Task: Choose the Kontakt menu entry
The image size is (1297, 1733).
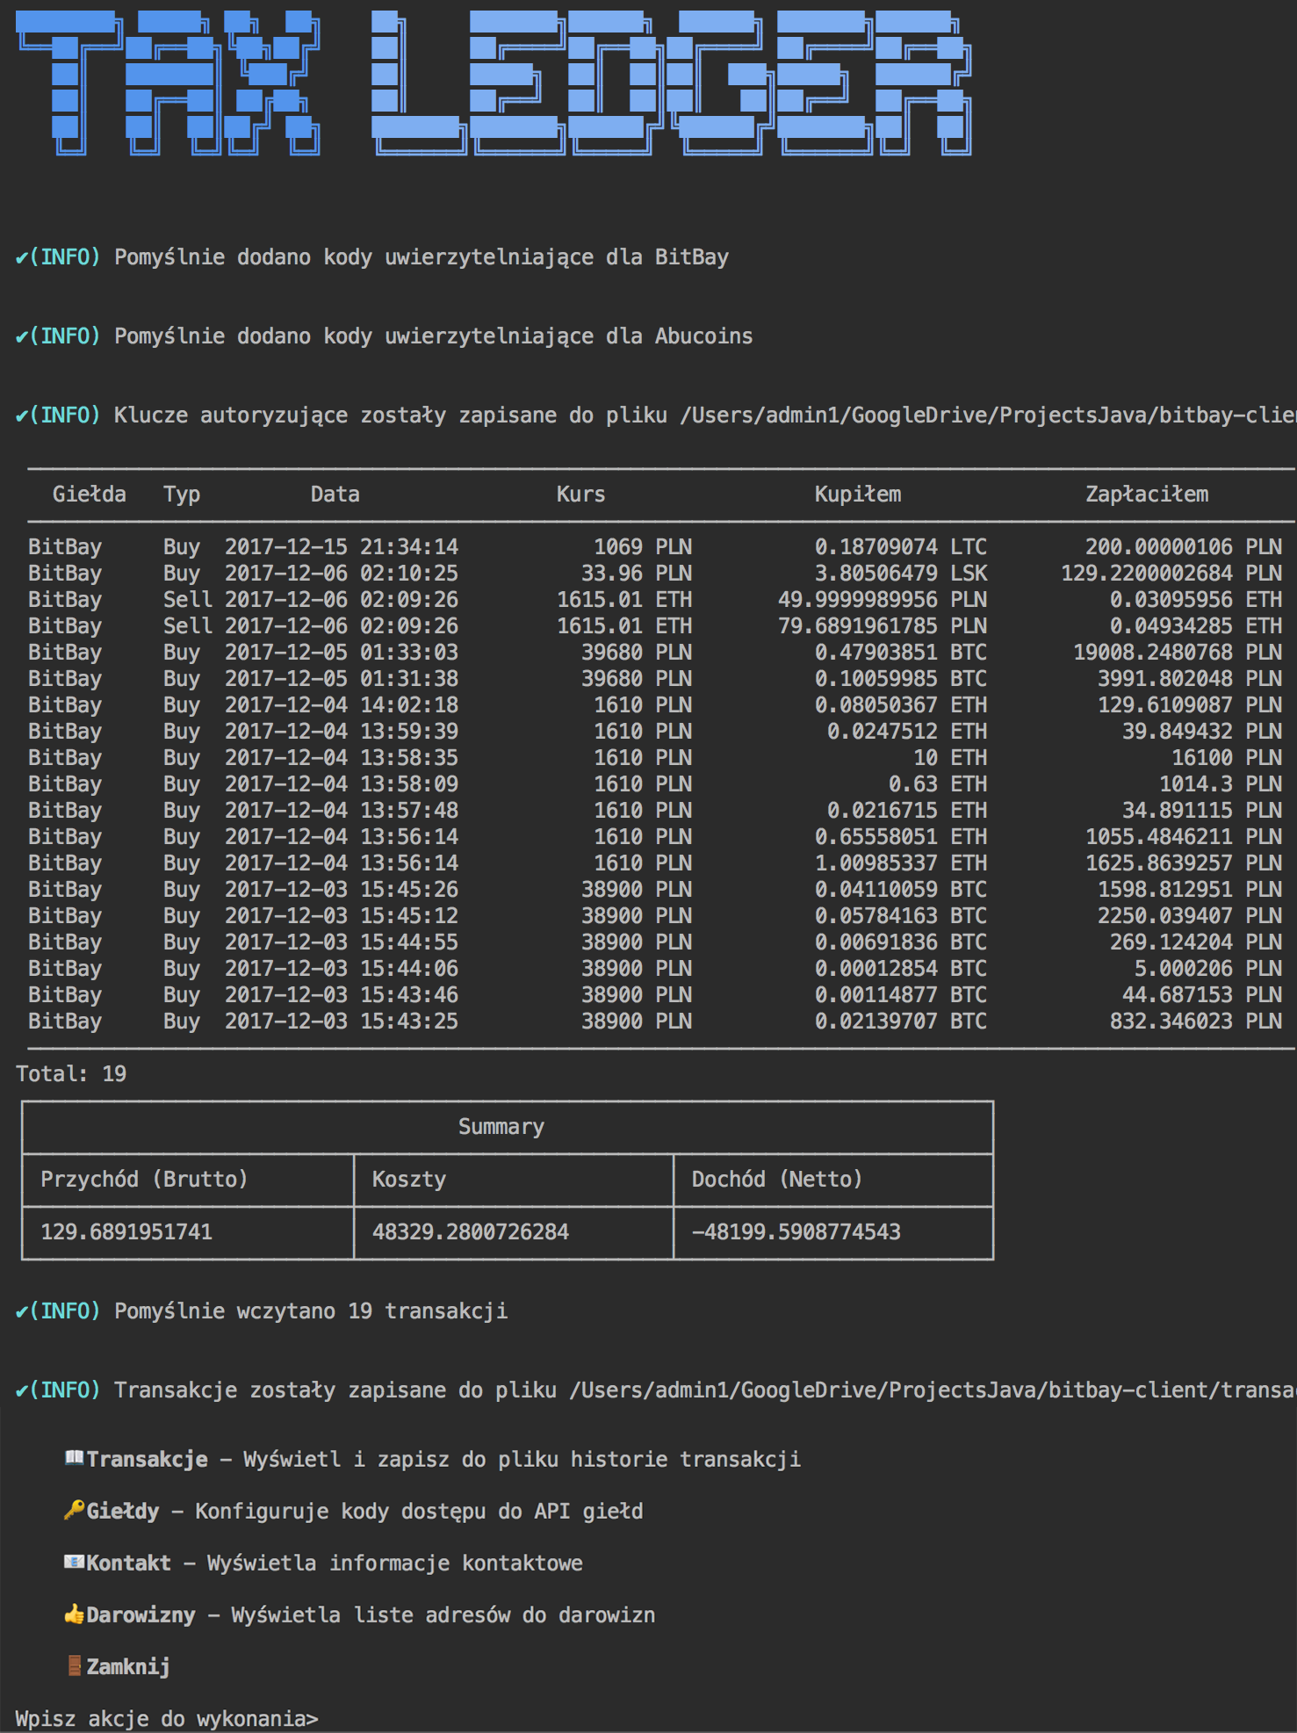Action: coord(128,1563)
